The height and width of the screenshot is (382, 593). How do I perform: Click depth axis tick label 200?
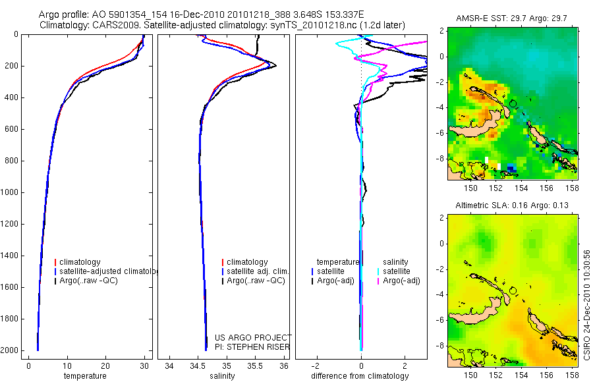(x=11, y=66)
